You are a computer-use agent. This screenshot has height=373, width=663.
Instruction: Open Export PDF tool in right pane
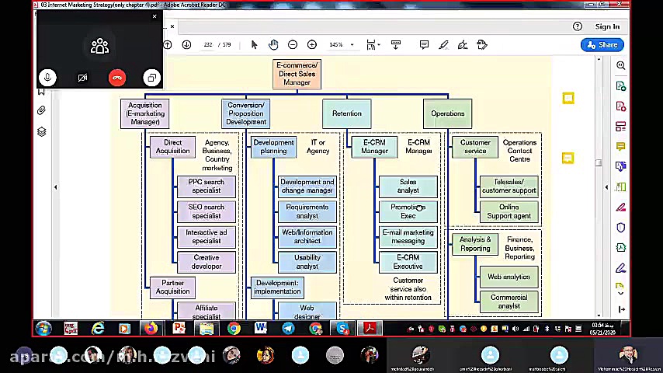621,86
